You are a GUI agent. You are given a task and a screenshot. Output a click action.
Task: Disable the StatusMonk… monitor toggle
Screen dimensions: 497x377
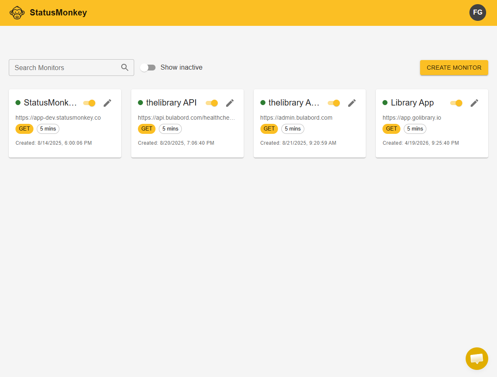click(x=89, y=103)
